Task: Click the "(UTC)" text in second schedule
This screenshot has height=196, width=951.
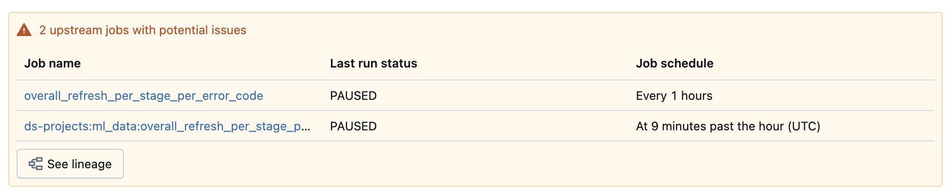Action: (x=804, y=126)
